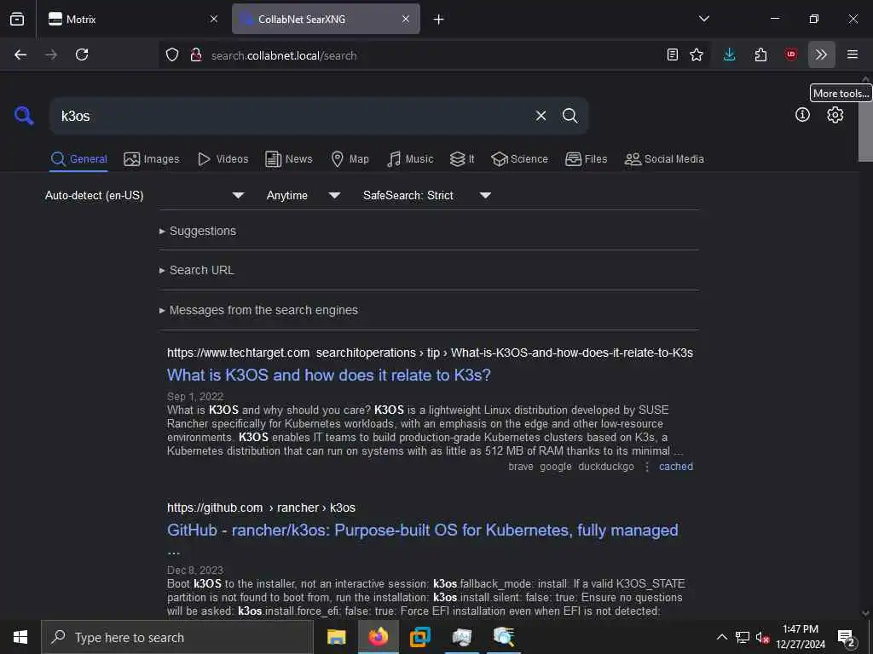View site connection lock info
This screenshot has height=654, width=873.
point(195,55)
